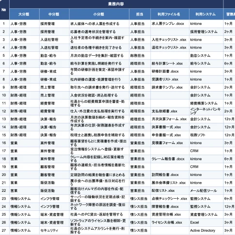Select the 利用システム column header

pos(206,14)
